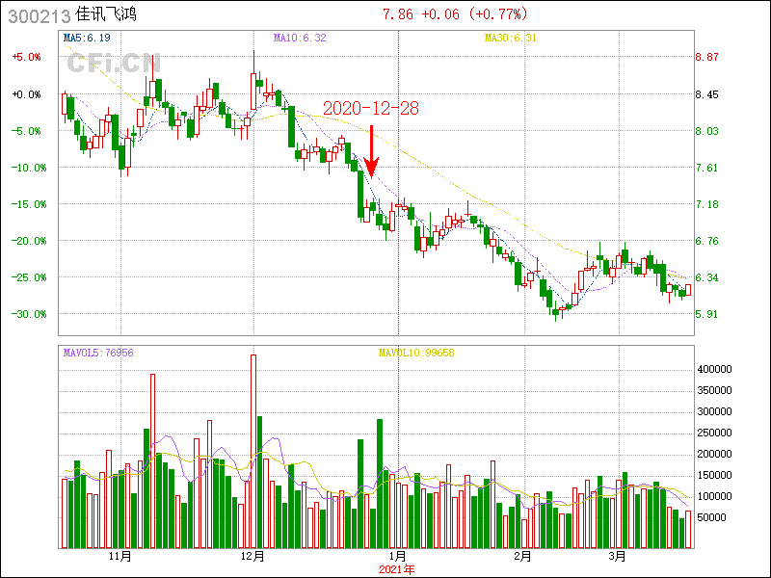
Task: Click the stock name 佳讯飞鸿
Action: pos(106,14)
